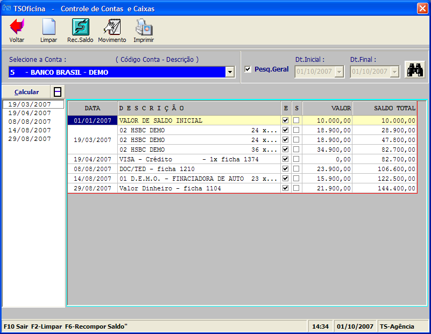431x334 pixels.
Task: Click the Voltar red arrow icon
Action: tap(17, 27)
